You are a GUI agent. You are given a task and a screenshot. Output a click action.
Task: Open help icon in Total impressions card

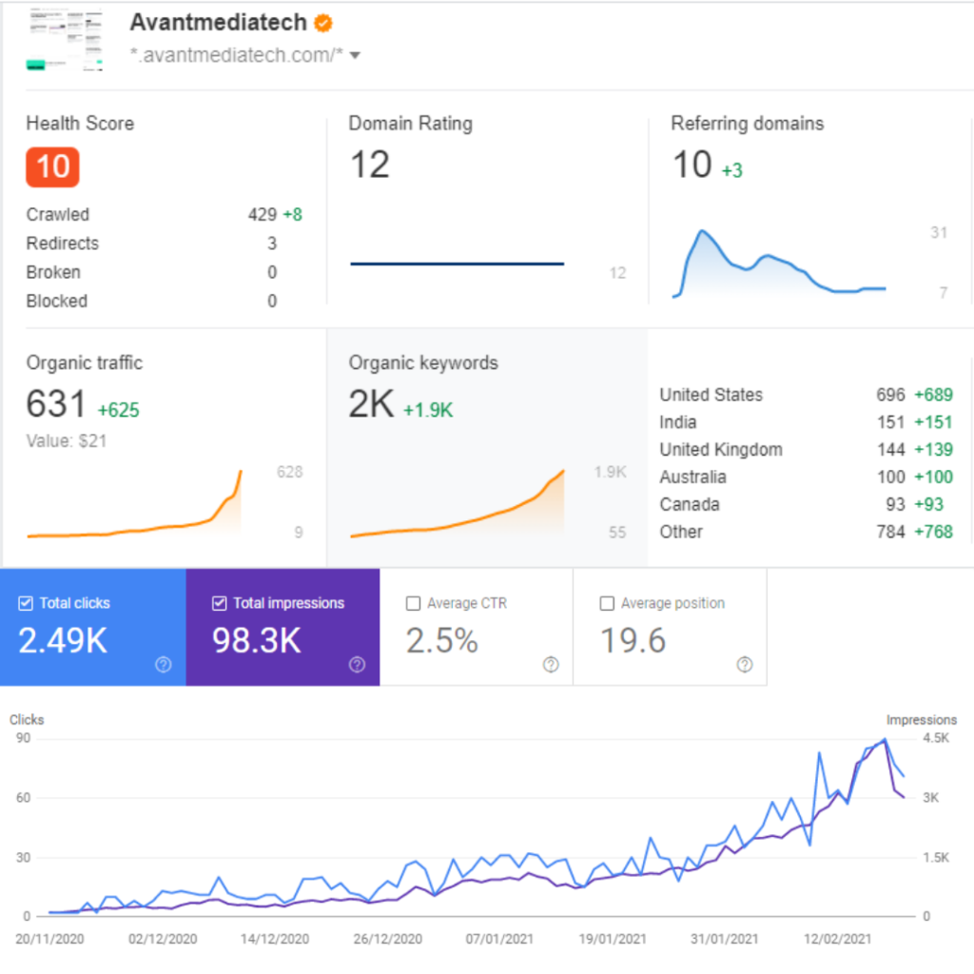pos(358,665)
